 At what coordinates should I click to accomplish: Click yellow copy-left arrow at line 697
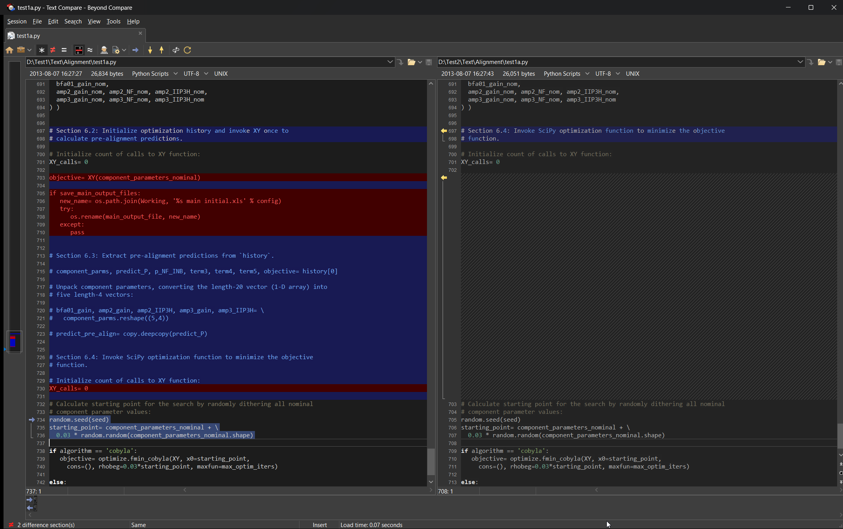click(x=444, y=131)
